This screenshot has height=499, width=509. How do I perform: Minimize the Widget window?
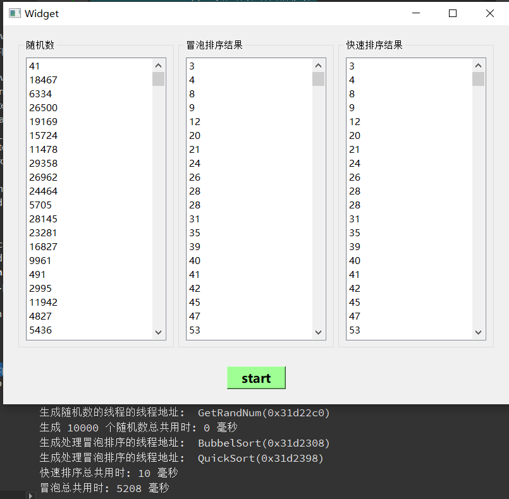416,13
